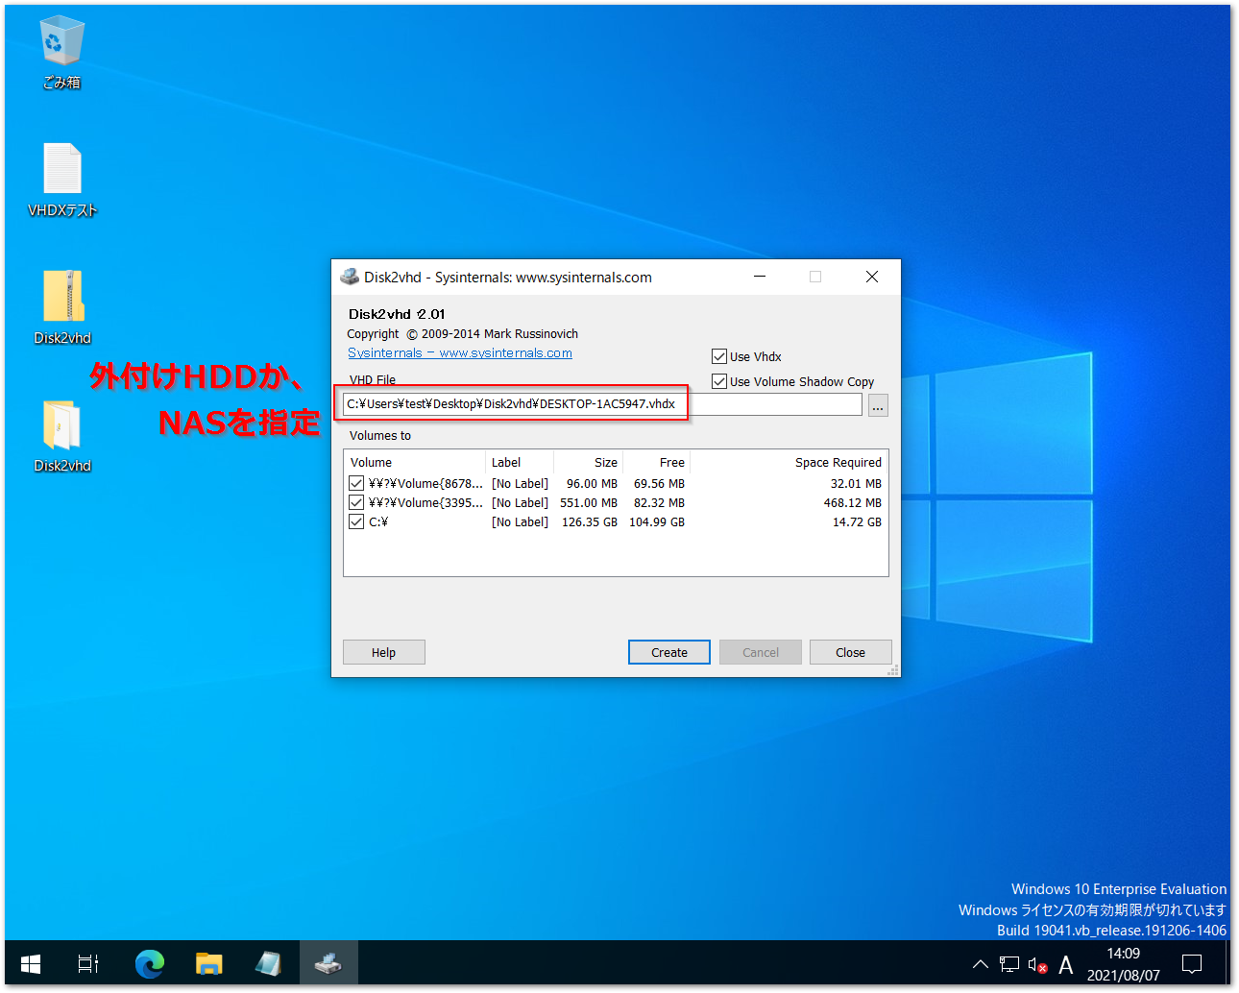Screen dimensions: 1239x993
Task: Select the zipped Disk2vhd folder icon
Action: (62, 307)
